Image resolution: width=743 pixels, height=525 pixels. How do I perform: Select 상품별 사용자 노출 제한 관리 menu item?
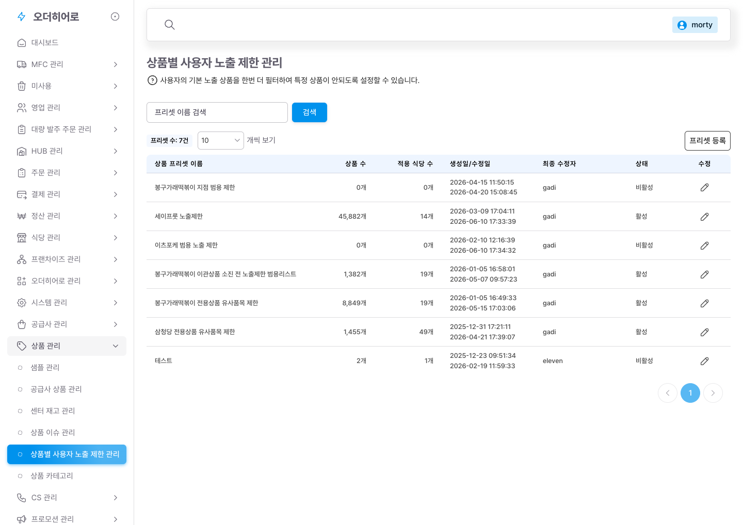click(x=67, y=454)
